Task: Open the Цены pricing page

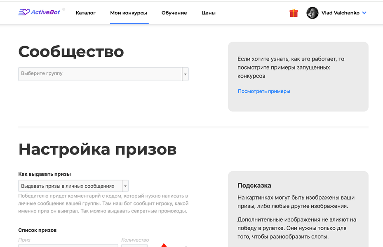Action: pyautogui.click(x=209, y=13)
